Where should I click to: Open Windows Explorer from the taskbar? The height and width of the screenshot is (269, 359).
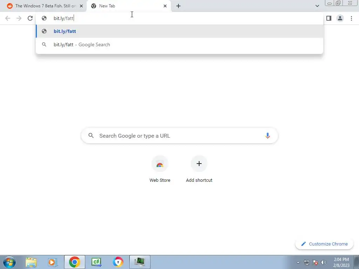coord(31,262)
